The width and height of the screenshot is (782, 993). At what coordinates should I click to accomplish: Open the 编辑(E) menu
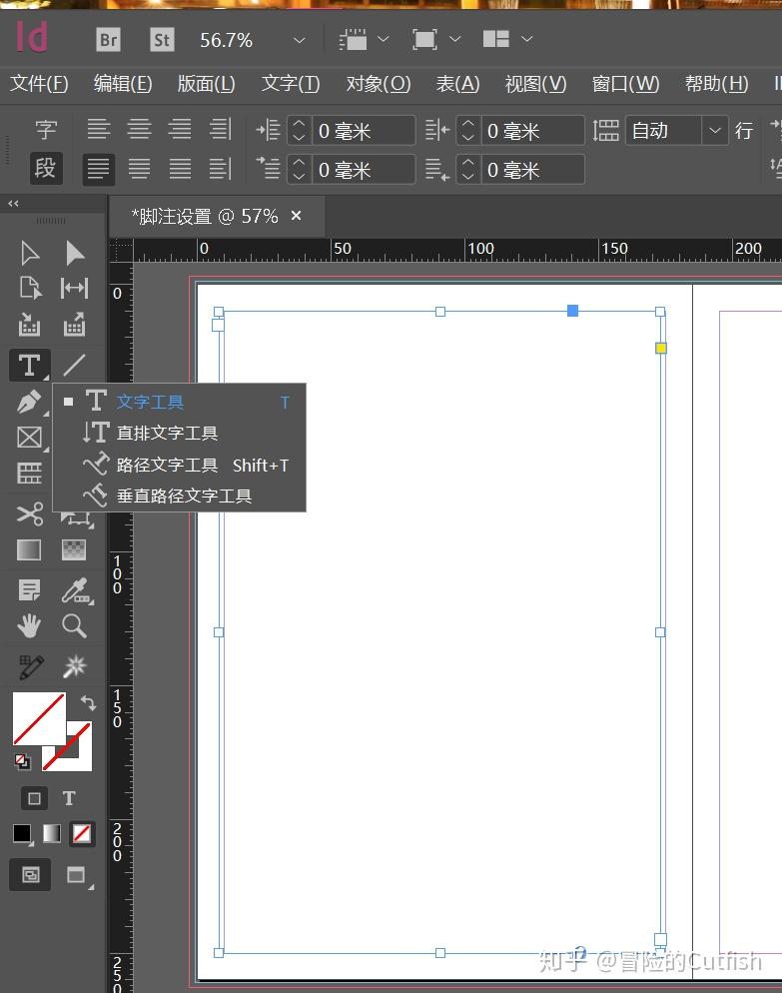(x=123, y=83)
